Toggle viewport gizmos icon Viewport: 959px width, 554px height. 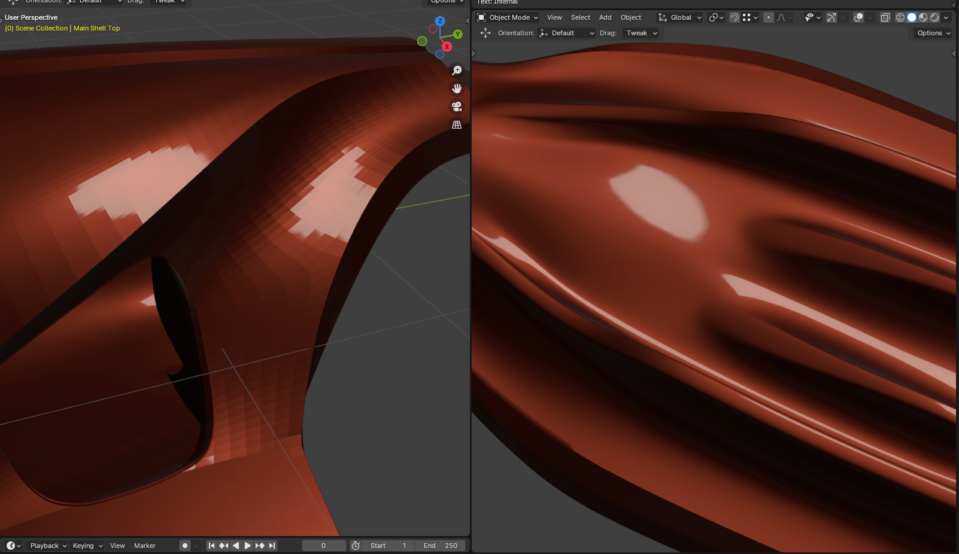[x=831, y=17]
